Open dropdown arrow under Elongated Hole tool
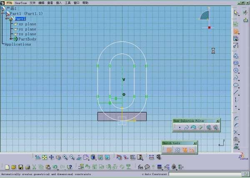 (x=239, y=66)
